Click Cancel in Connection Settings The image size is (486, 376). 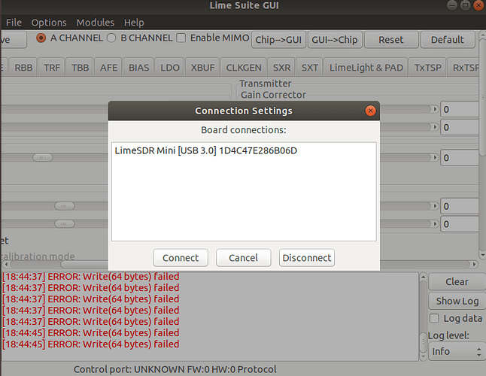click(243, 258)
